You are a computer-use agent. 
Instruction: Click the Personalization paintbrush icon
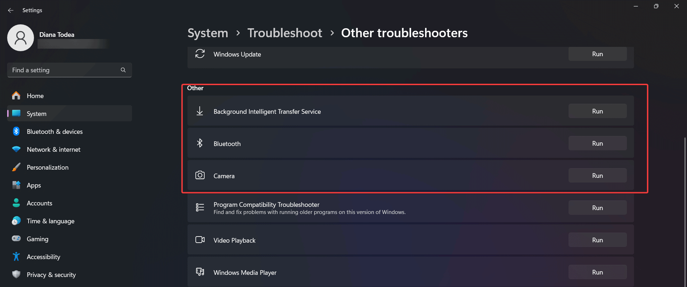(x=16, y=167)
